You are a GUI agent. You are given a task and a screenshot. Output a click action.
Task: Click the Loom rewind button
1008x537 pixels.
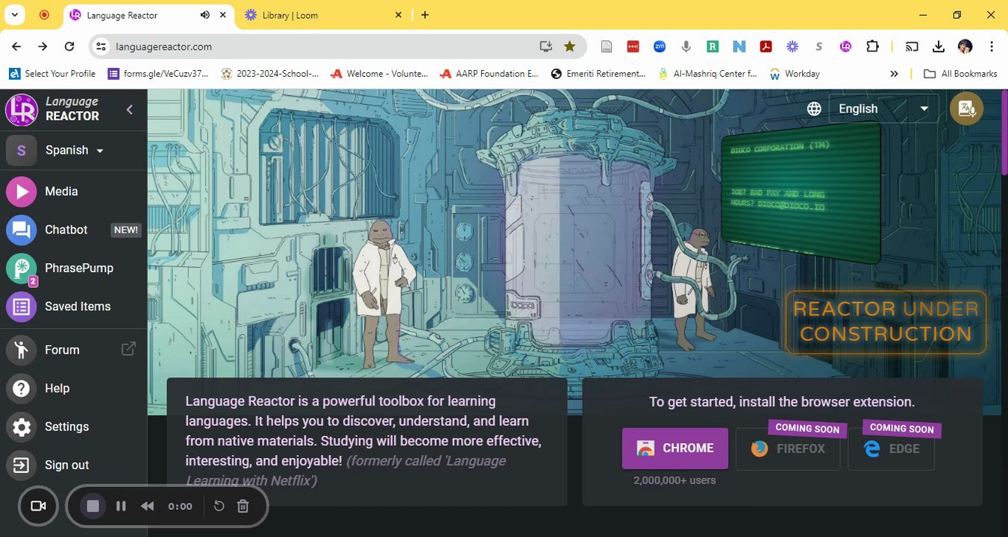click(148, 506)
